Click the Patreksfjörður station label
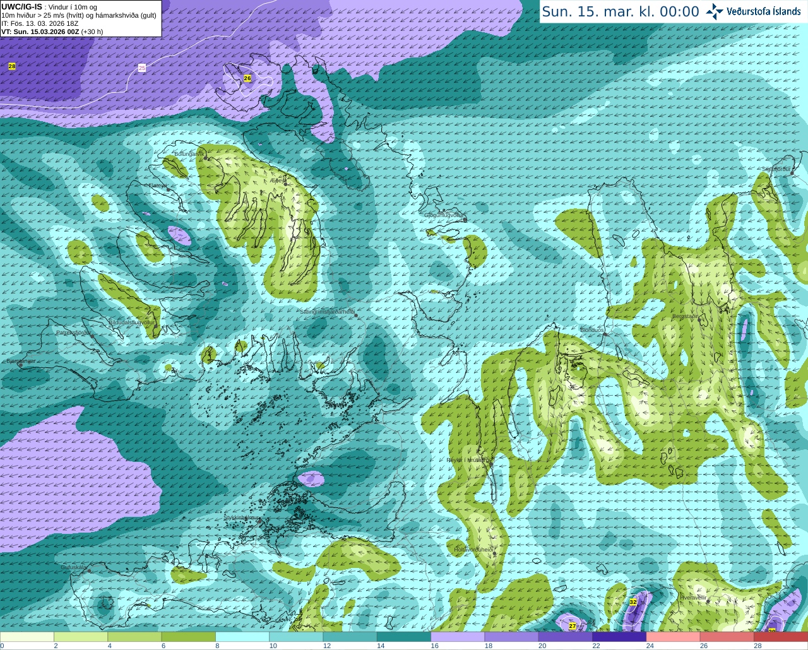Image resolution: width=808 pixels, height=650 pixels. click(73, 332)
